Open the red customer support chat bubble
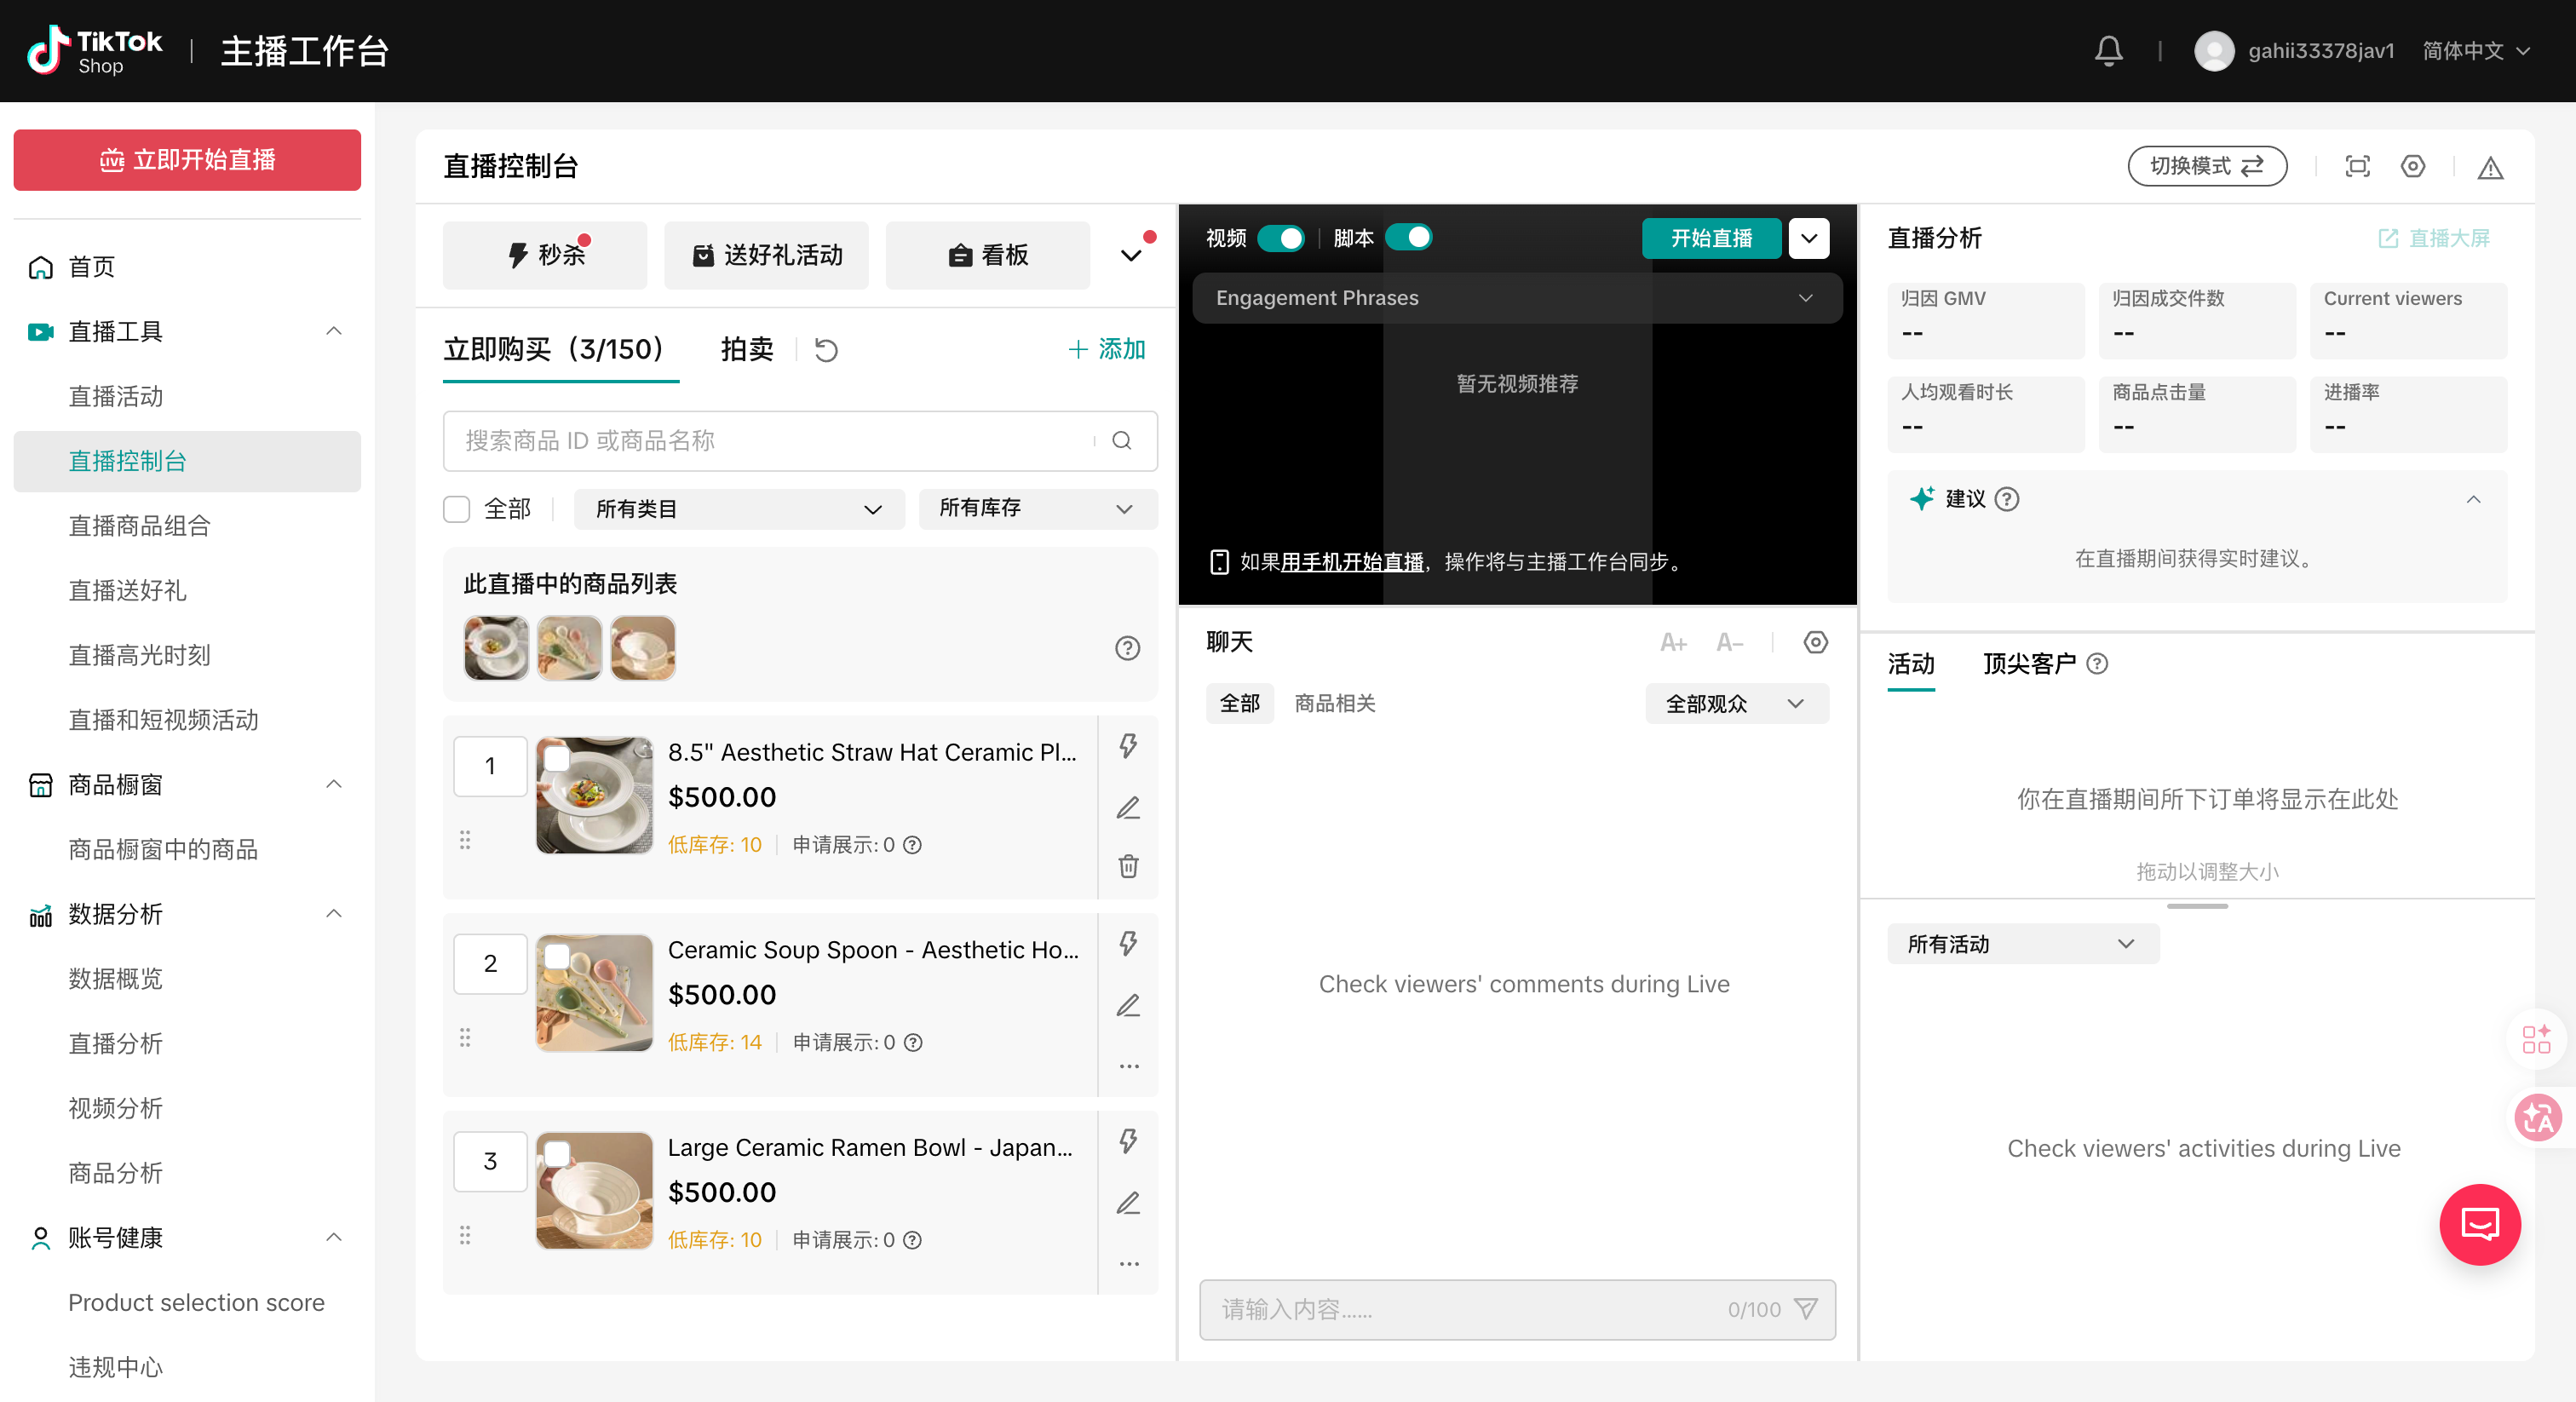The image size is (2576, 1402). click(x=2479, y=1224)
